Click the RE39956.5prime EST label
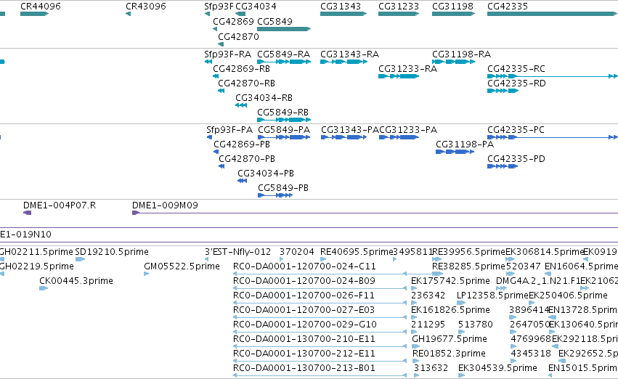 (x=468, y=252)
